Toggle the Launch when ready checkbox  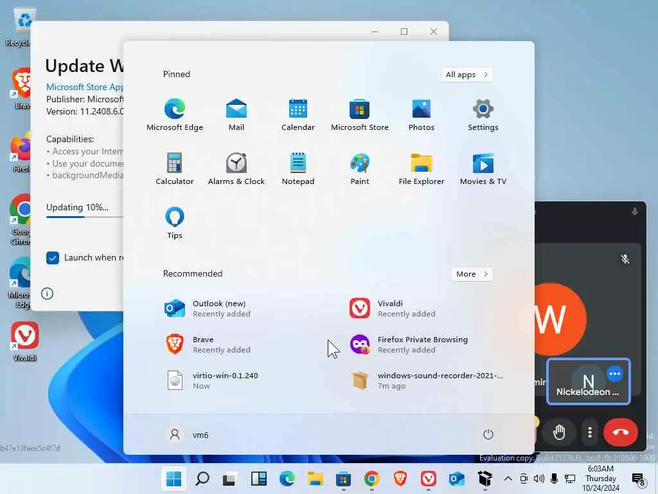pos(53,258)
